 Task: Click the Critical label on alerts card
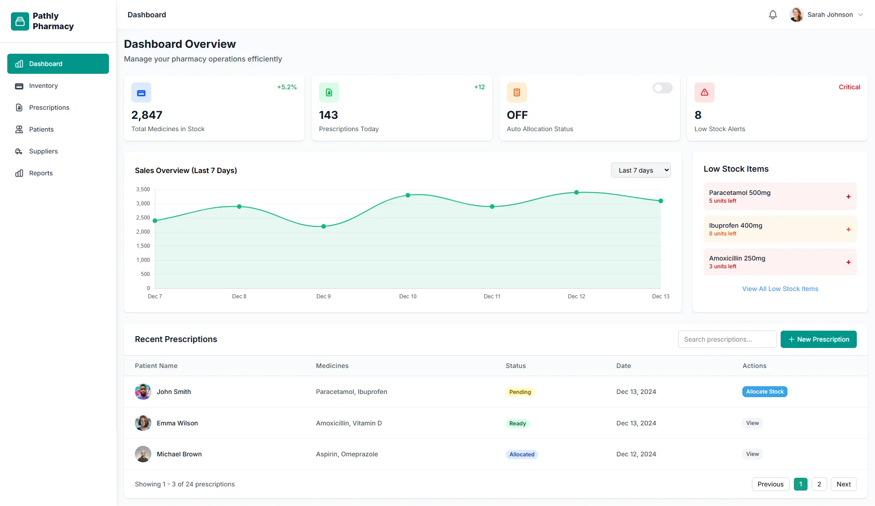[849, 87]
